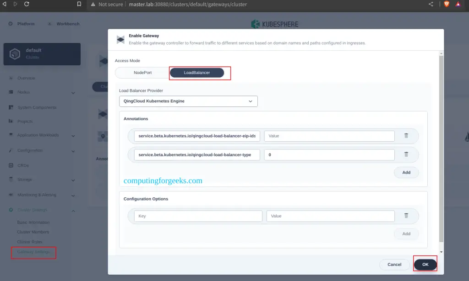Click the Storage sidebar icon
This screenshot has height=281, width=469.
click(x=11, y=179)
